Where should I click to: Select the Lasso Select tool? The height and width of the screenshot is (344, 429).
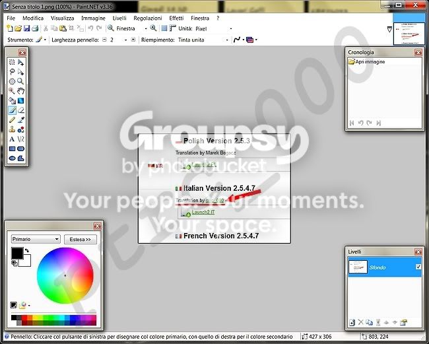12,72
